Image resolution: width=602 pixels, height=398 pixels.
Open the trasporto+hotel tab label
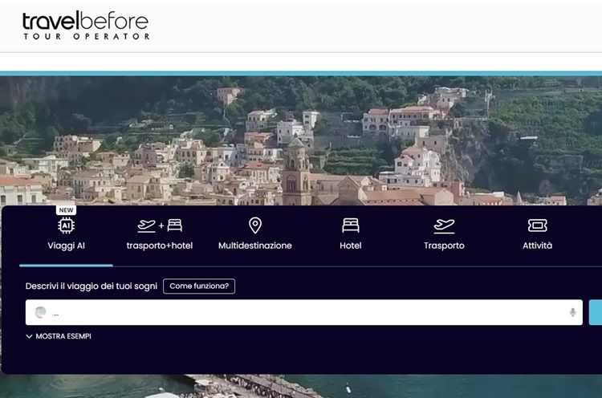160,246
